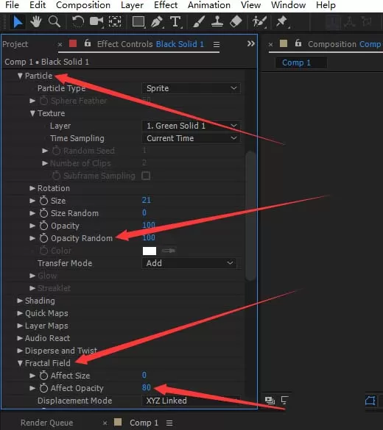Screen dimensions: 383x430
Task: Open the Edit menu
Action: tap(38, 5)
